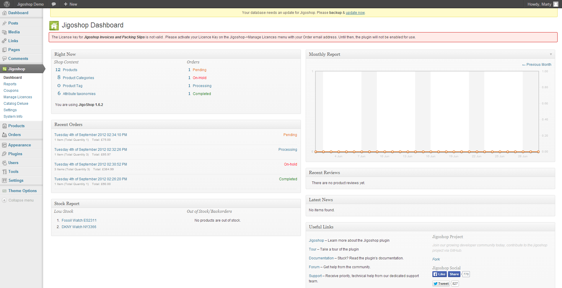Open the Pages menu item
This screenshot has height=288, width=562.
tap(14, 50)
